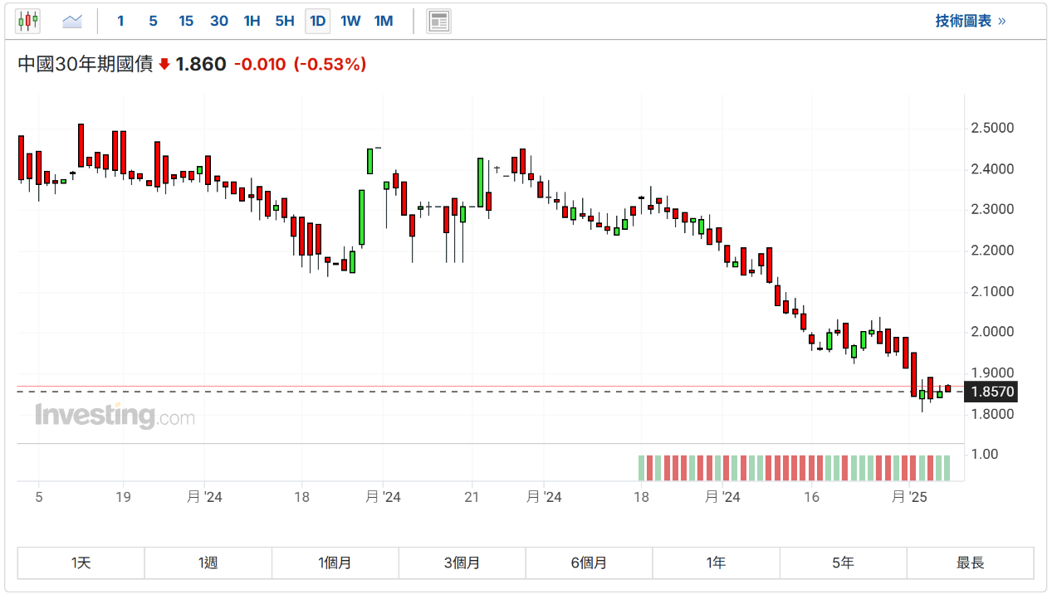Choose the 30 minute interval
This screenshot has height=599, width=1052.
(219, 21)
